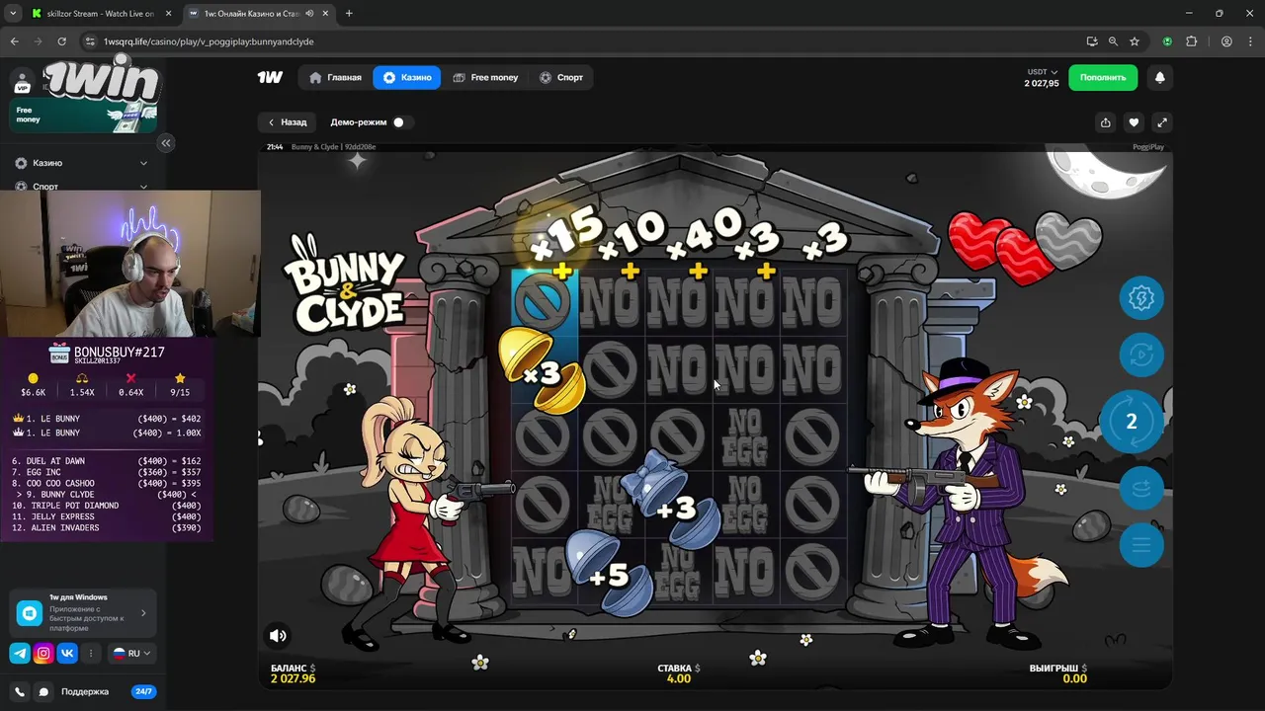
Task: Click the VIP profile avatar
Action: pos(23,82)
